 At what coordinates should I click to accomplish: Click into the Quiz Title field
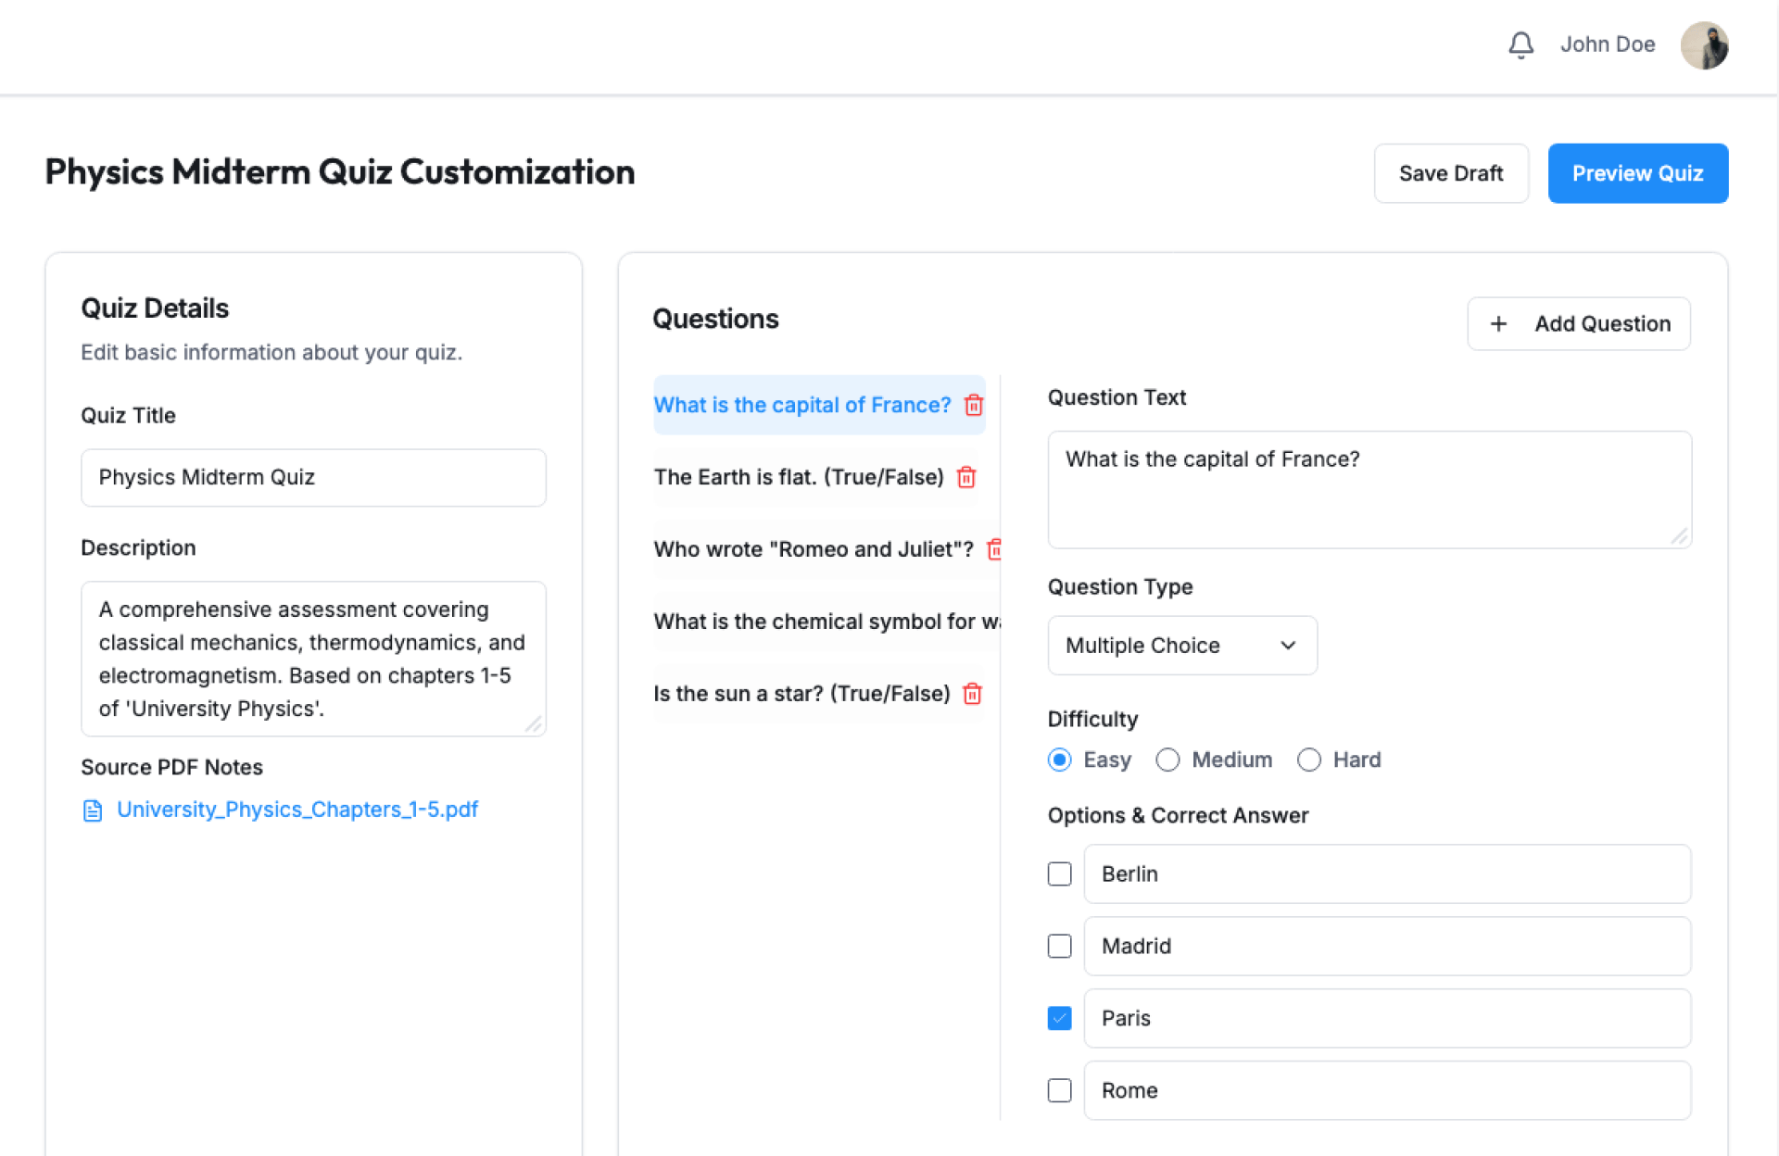pos(313,478)
